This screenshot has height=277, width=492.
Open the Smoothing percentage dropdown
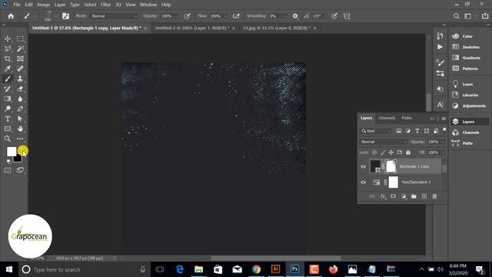click(x=285, y=16)
